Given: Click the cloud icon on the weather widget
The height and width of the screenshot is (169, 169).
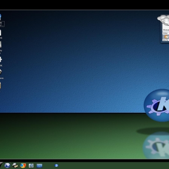Looking at the screenshot, I should (x=164, y=20).
